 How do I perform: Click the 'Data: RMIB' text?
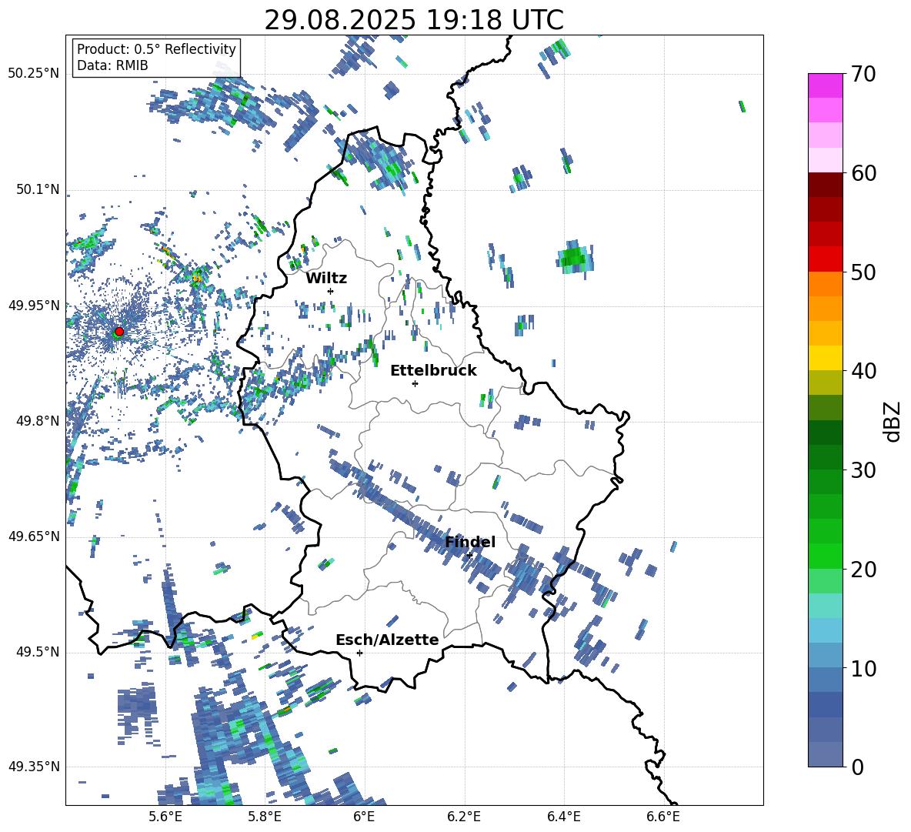coord(112,65)
